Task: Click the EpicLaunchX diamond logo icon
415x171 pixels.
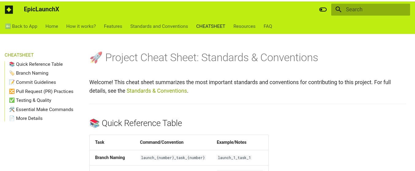Action: tap(9, 10)
